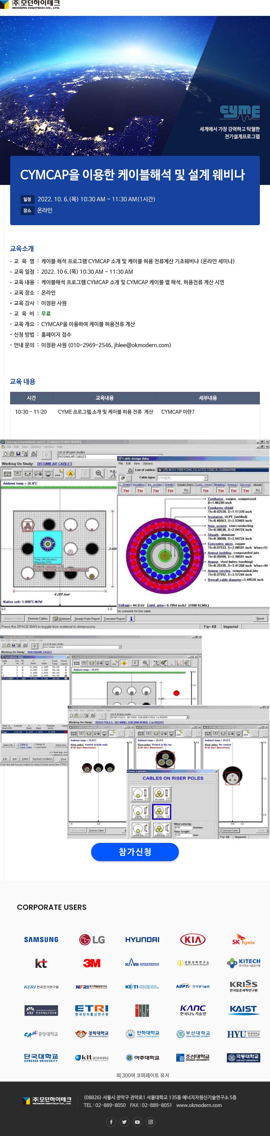The width and height of the screenshot is (270, 1136).
Task: Open the Instagram icon in the footer
Action: tap(151, 1122)
